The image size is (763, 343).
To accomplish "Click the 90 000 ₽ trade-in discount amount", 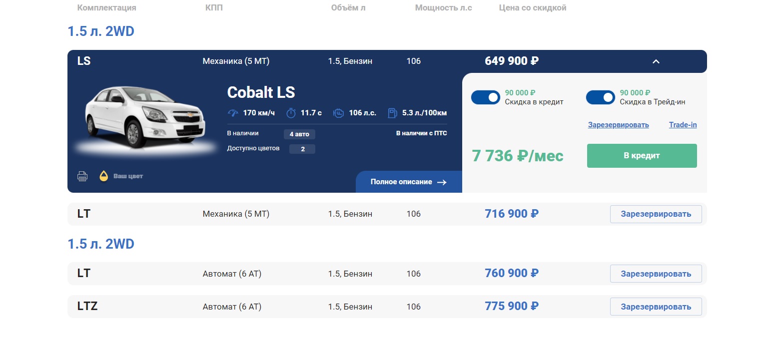I will (x=635, y=93).
